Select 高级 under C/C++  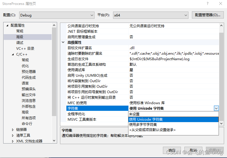pyautogui.click(x=25, y=112)
